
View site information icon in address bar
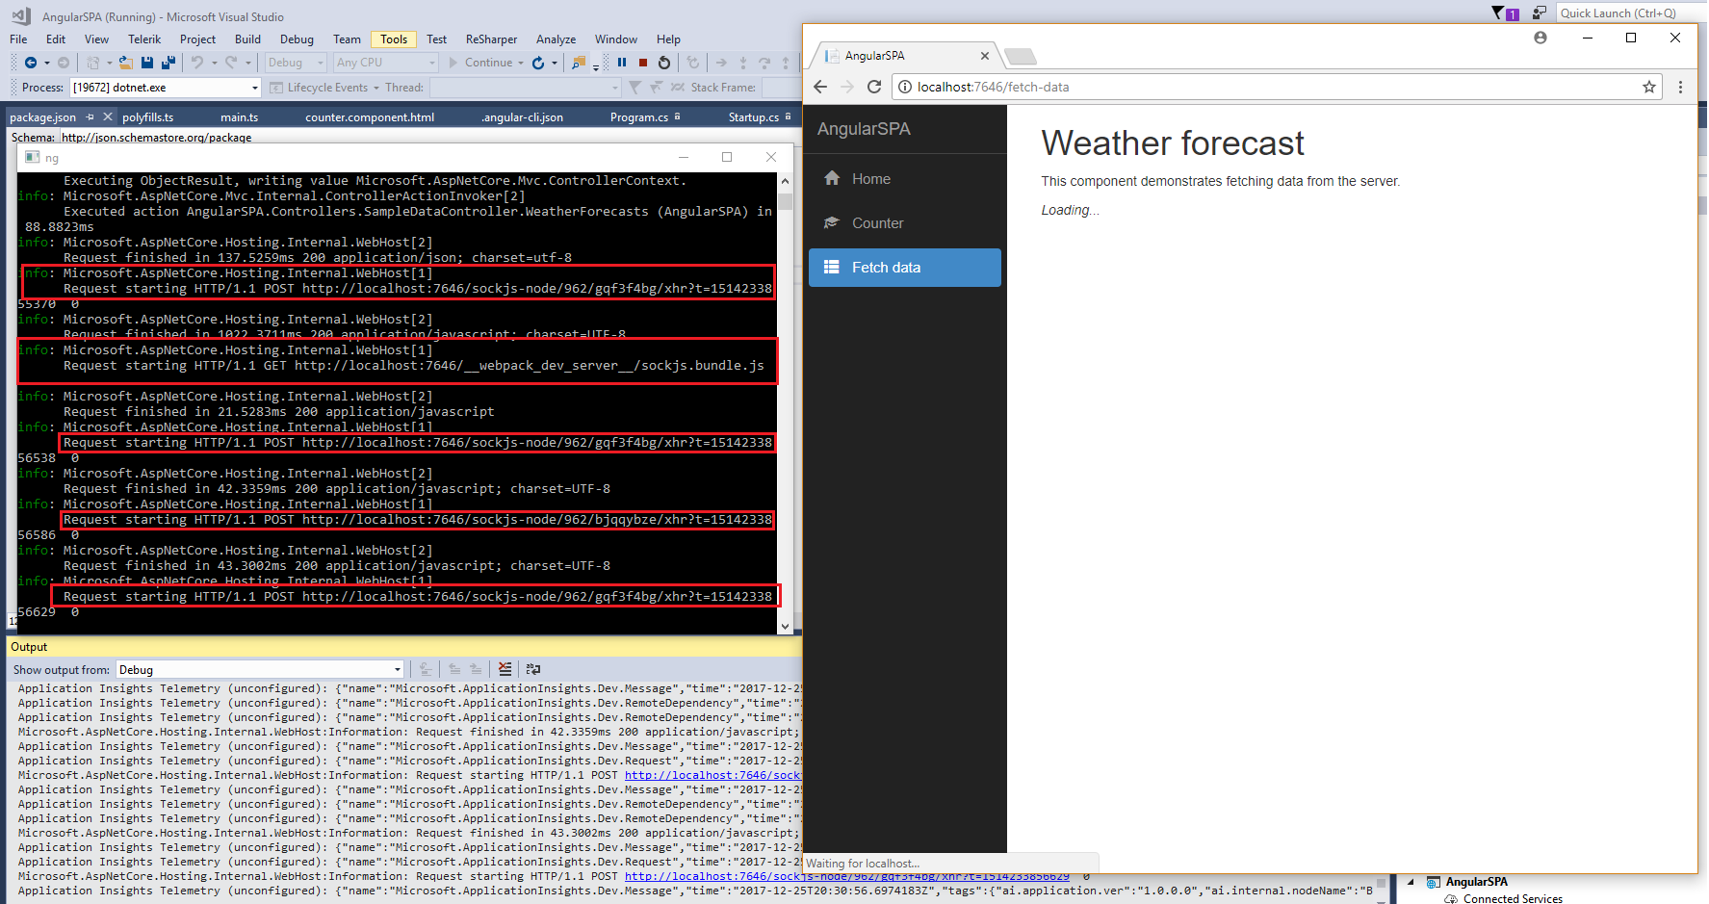[905, 87]
